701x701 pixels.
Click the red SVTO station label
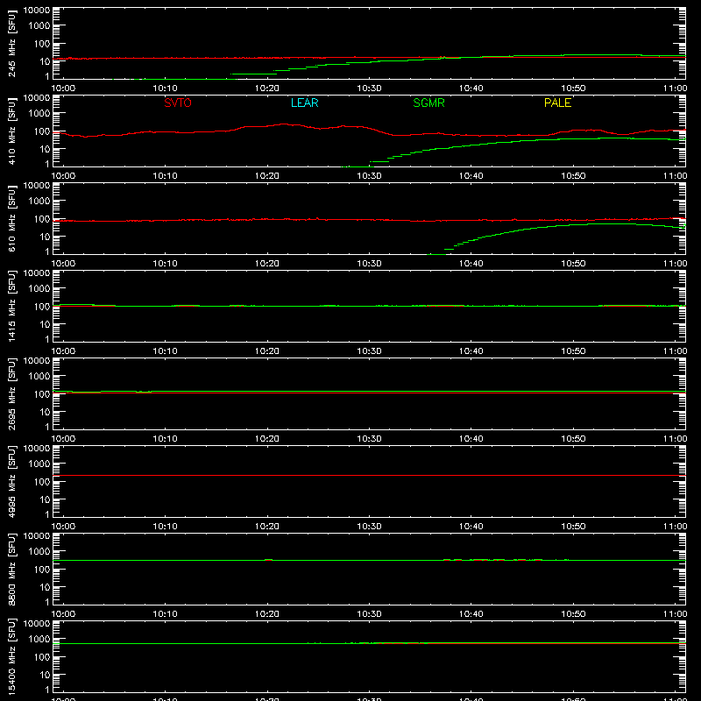click(178, 103)
